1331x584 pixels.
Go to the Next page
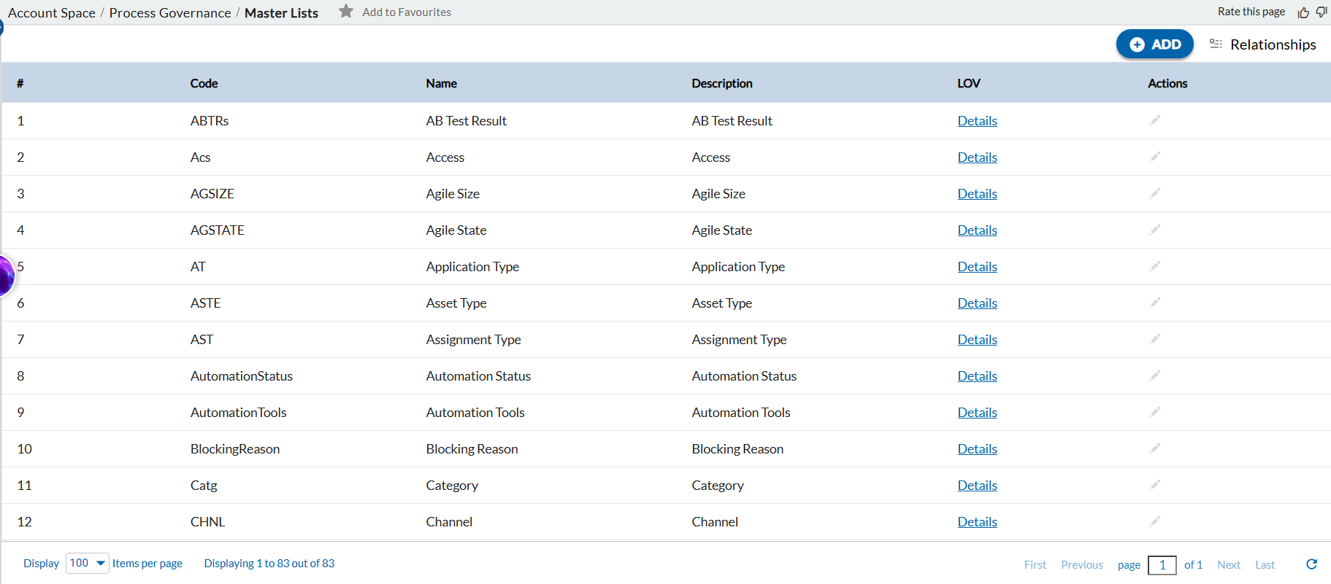click(x=1228, y=565)
